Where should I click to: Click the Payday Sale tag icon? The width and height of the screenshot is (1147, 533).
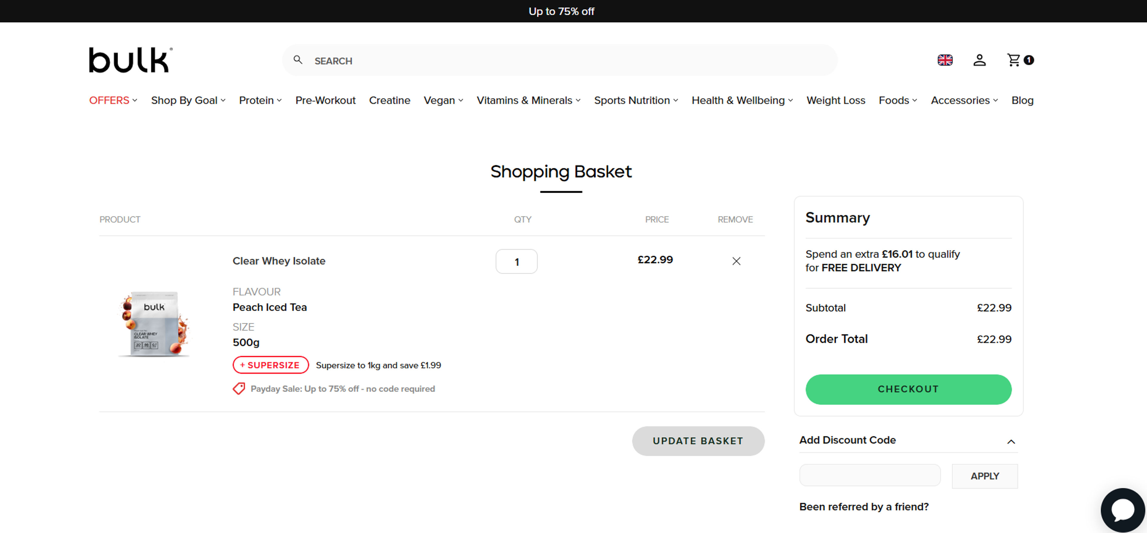239,389
